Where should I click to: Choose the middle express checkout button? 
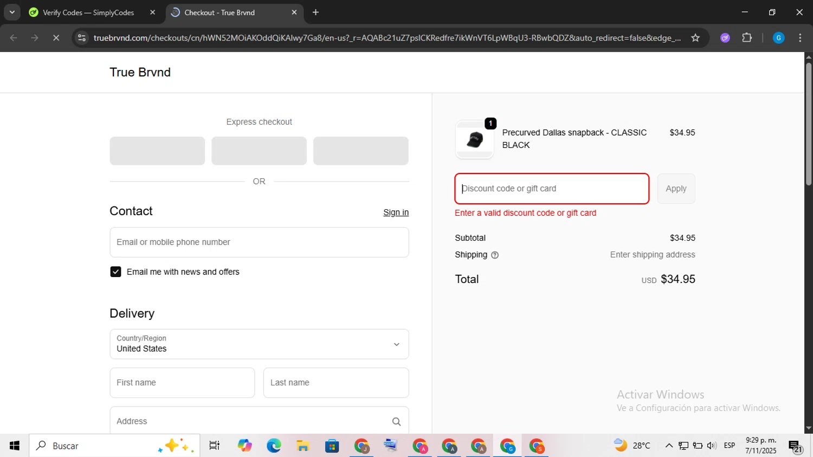coord(259,151)
